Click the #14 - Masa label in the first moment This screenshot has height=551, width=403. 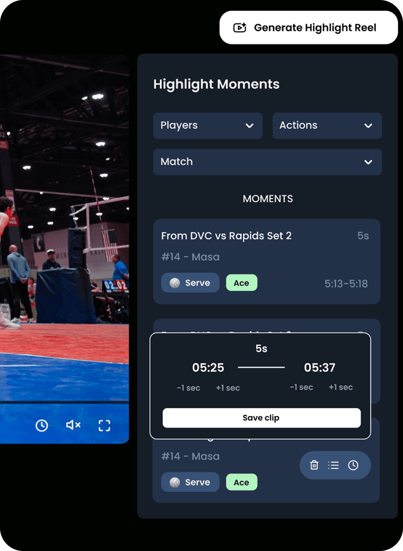coord(191,257)
